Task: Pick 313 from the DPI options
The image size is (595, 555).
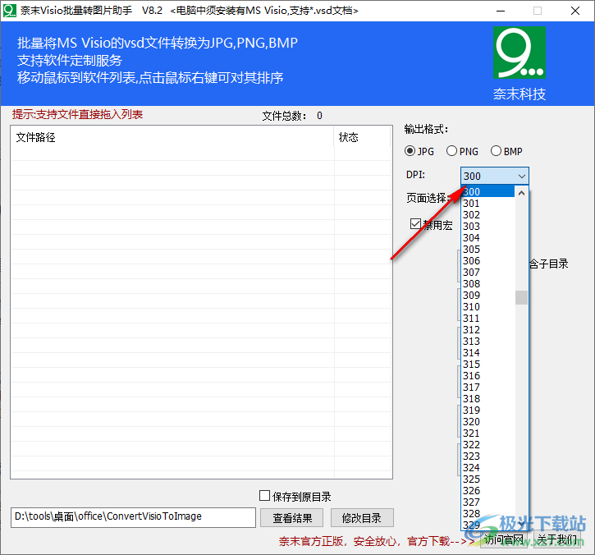Action: click(x=487, y=341)
